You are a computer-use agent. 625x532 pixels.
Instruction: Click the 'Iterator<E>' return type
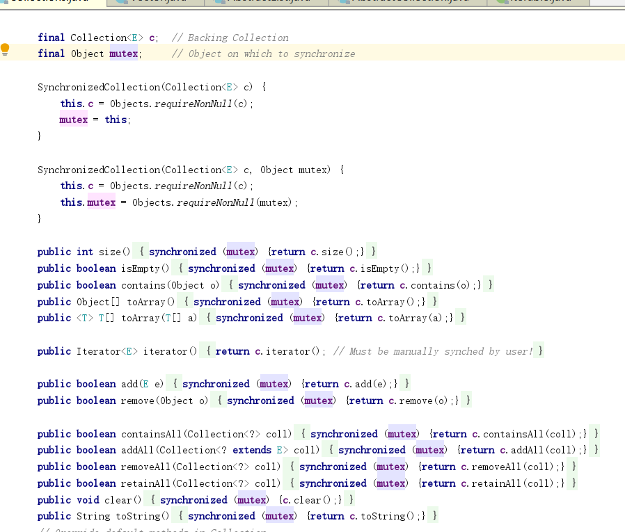point(107,352)
